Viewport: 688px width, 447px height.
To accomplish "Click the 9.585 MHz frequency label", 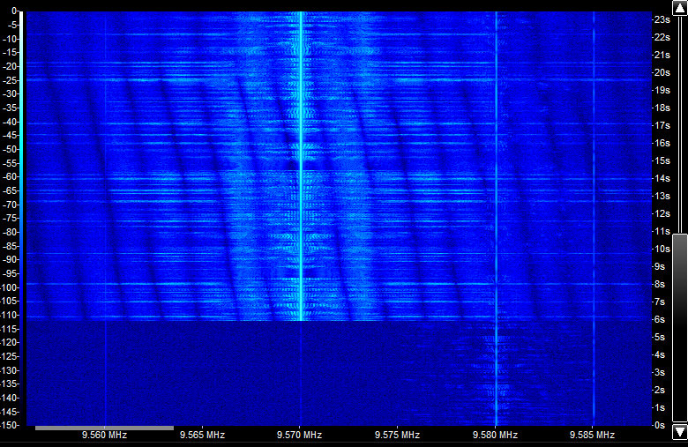I will tap(593, 436).
